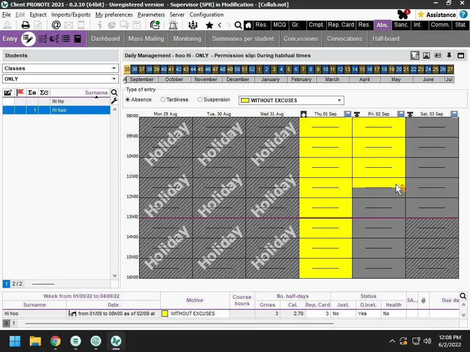Open the Extract menu
This screenshot has height=352, width=470.
pos(38,14)
